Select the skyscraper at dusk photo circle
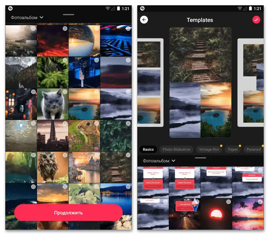The width and height of the screenshot is (269, 235). click(65, 123)
